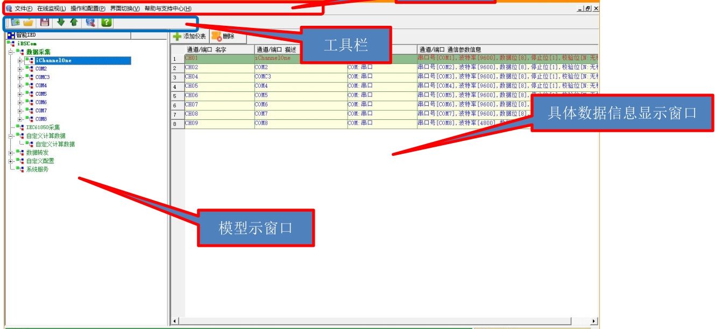This screenshot has width=715, height=329.
Task: Select COMC3 in the tree
Action: click(43, 77)
